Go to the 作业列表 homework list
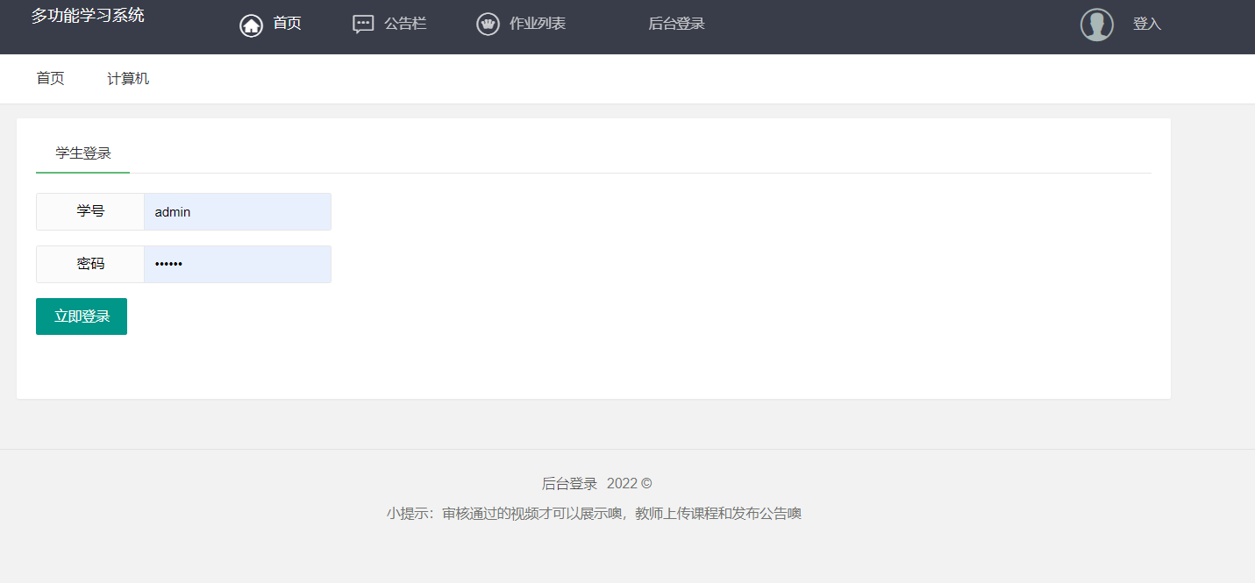The image size is (1255, 583). tap(538, 25)
